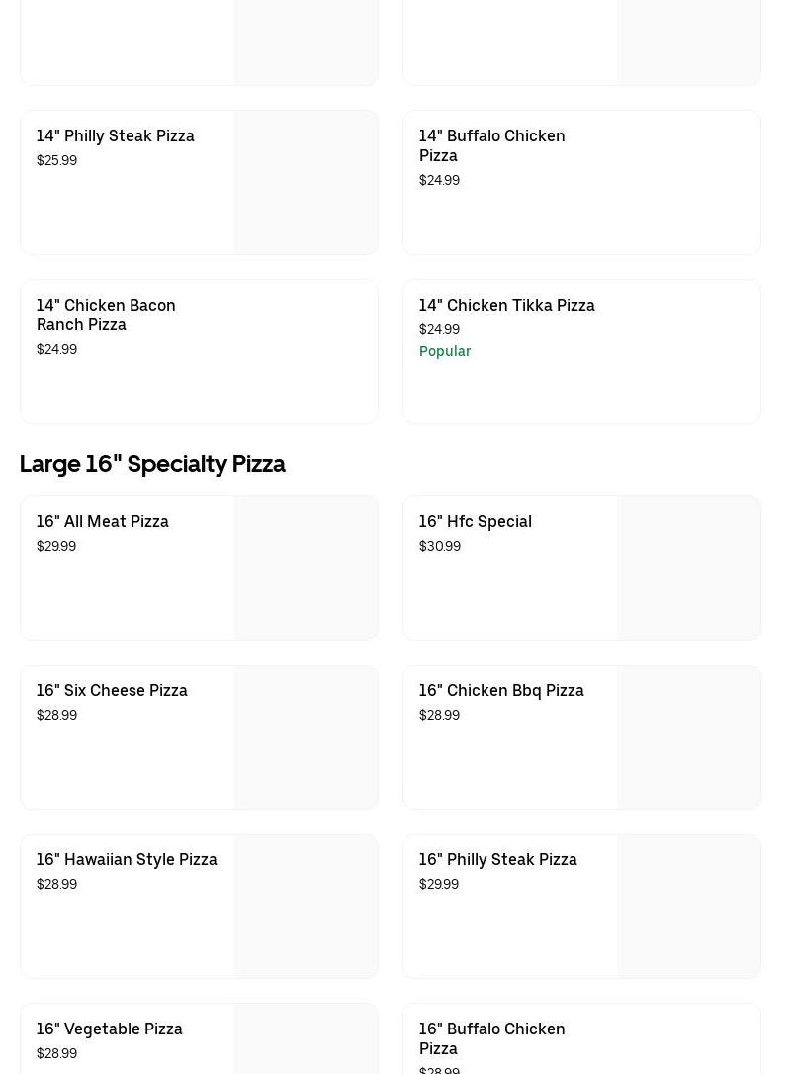Click the 16" All Meat Pizza image placeholder
This screenshot has height=1074, width=795.
tap(306, 569)
